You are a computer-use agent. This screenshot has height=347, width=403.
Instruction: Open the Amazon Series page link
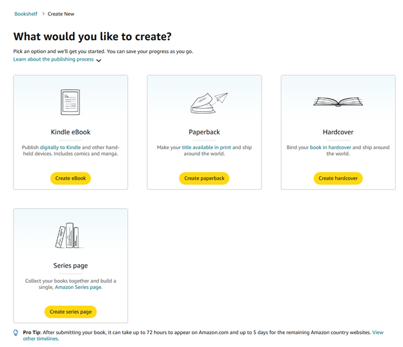(78, 287)
